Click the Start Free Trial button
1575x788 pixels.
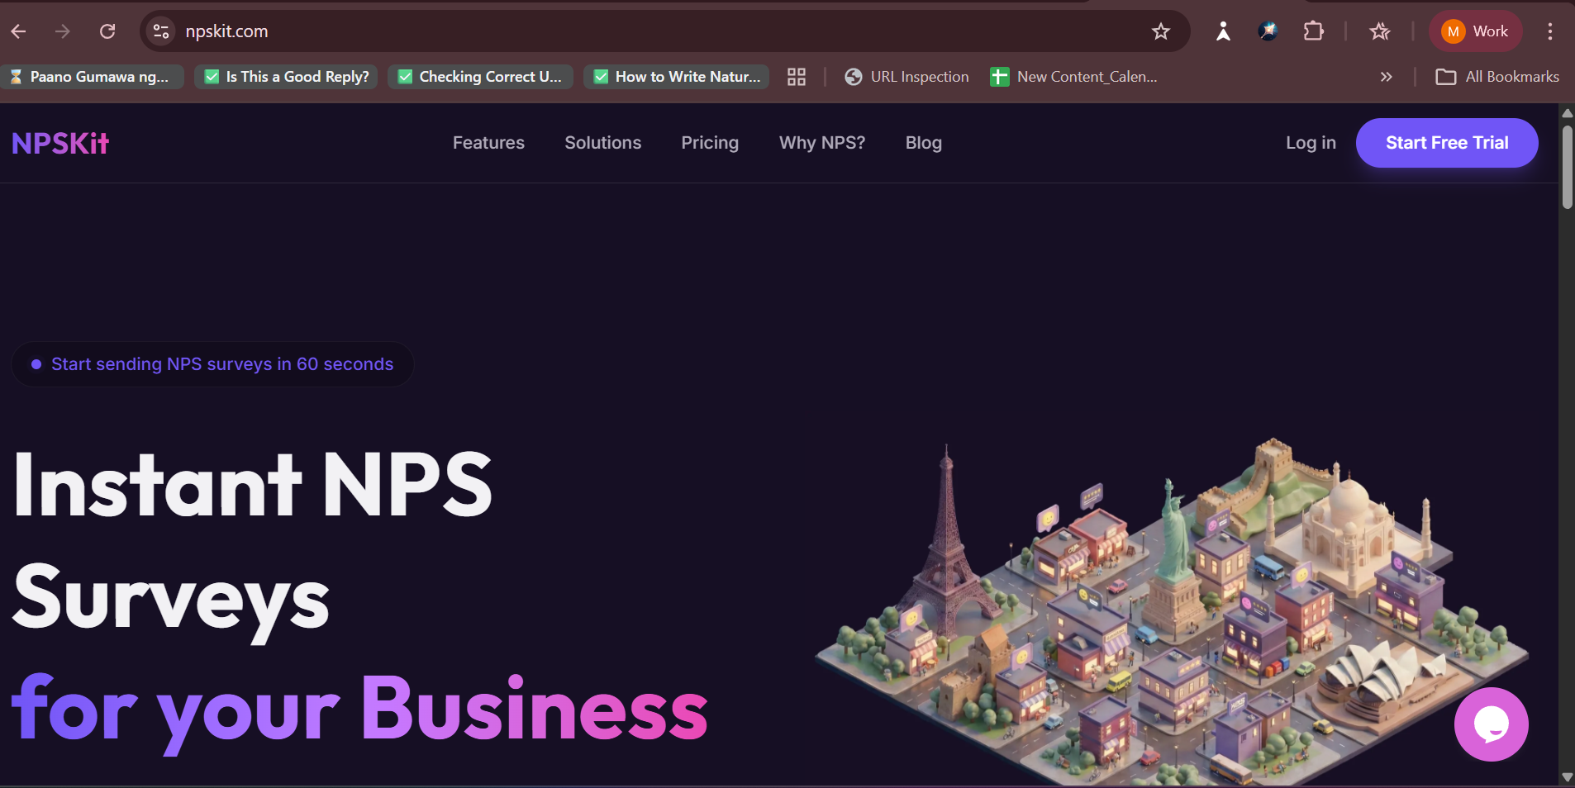(1447, 143)
